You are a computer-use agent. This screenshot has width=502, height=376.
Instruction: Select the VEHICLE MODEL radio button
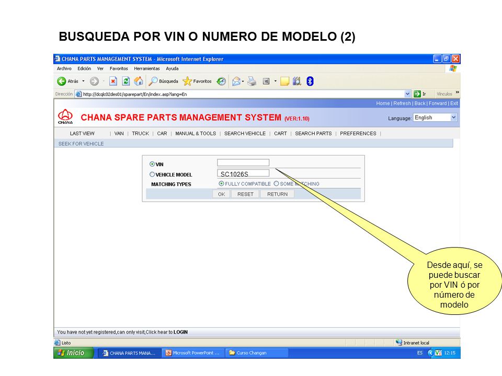(152, 174)
